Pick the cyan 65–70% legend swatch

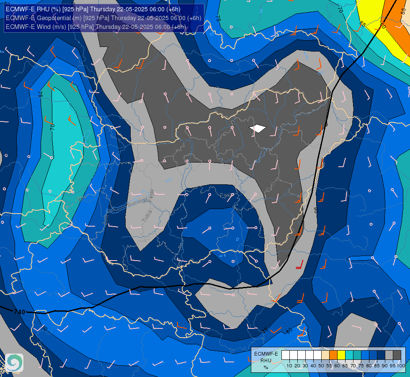click(x=349, y=355)
